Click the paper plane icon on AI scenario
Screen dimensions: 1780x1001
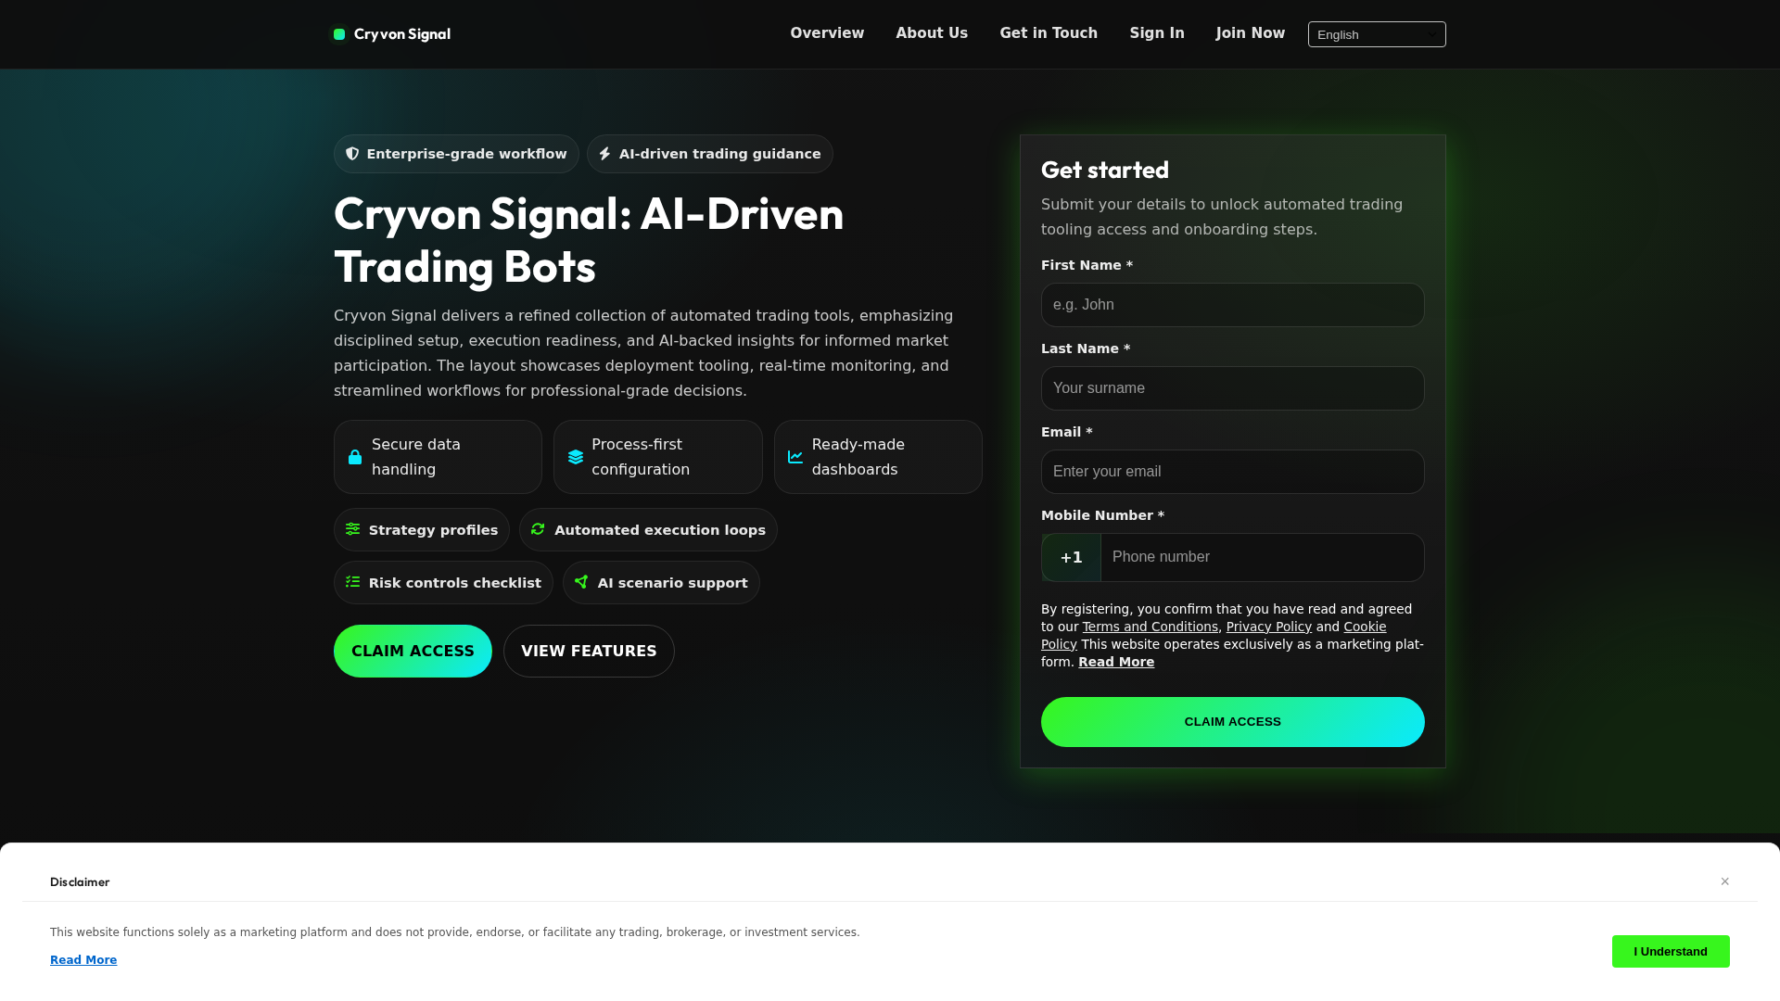[x=581, y=582]
